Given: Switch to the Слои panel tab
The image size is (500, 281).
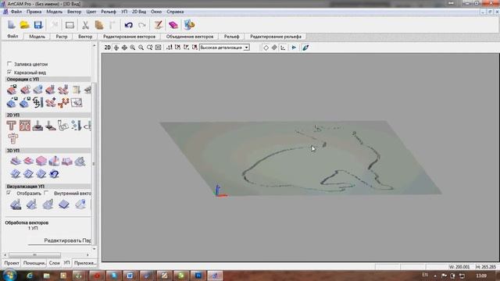Looking at the screenshot, I should [54, 263].
